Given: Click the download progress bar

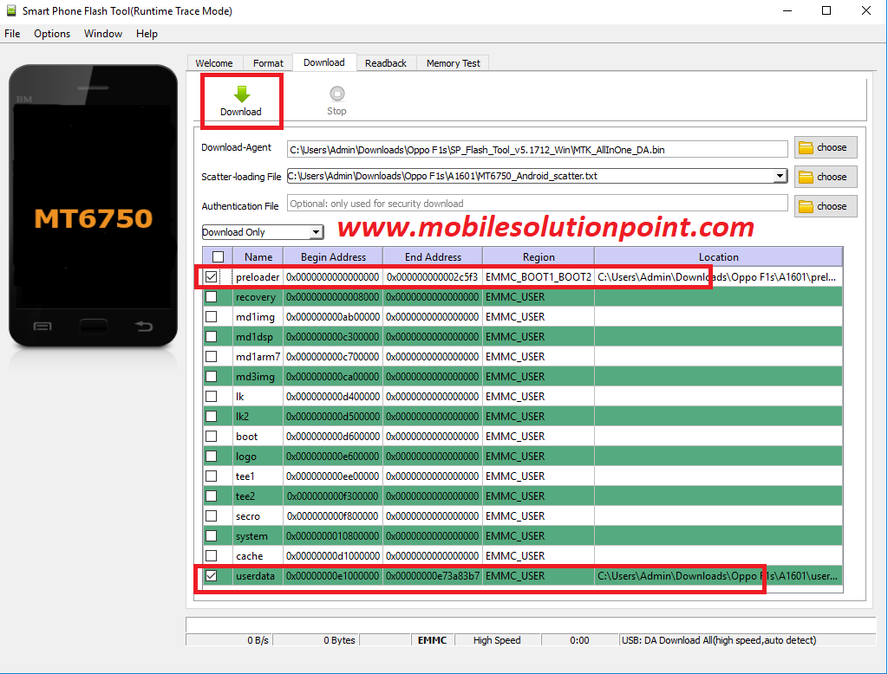Looking at the screenshot, I should 531,625.
